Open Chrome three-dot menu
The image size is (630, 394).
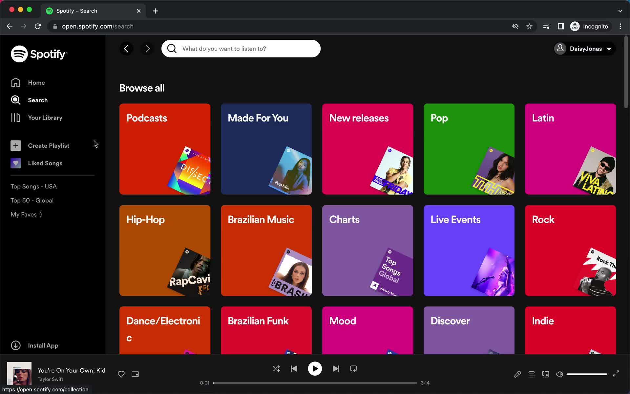620,26
